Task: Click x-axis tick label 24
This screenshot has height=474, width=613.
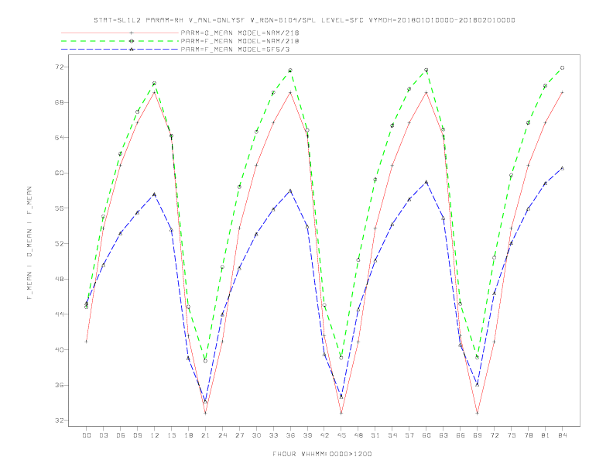Action: click(222, 435)
